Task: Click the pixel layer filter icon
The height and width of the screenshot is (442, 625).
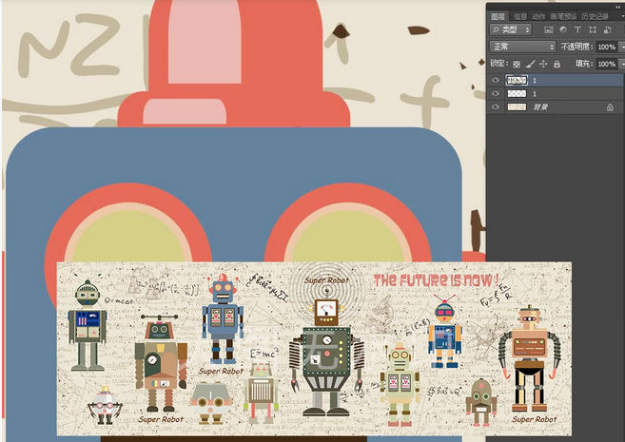Action: click(x=549, y=29)
